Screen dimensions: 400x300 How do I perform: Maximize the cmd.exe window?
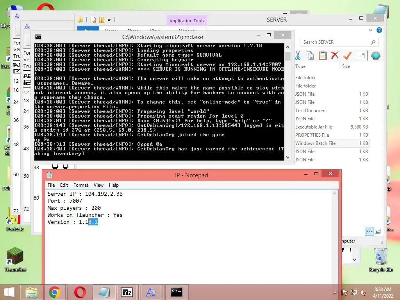(x=269, y=35)
